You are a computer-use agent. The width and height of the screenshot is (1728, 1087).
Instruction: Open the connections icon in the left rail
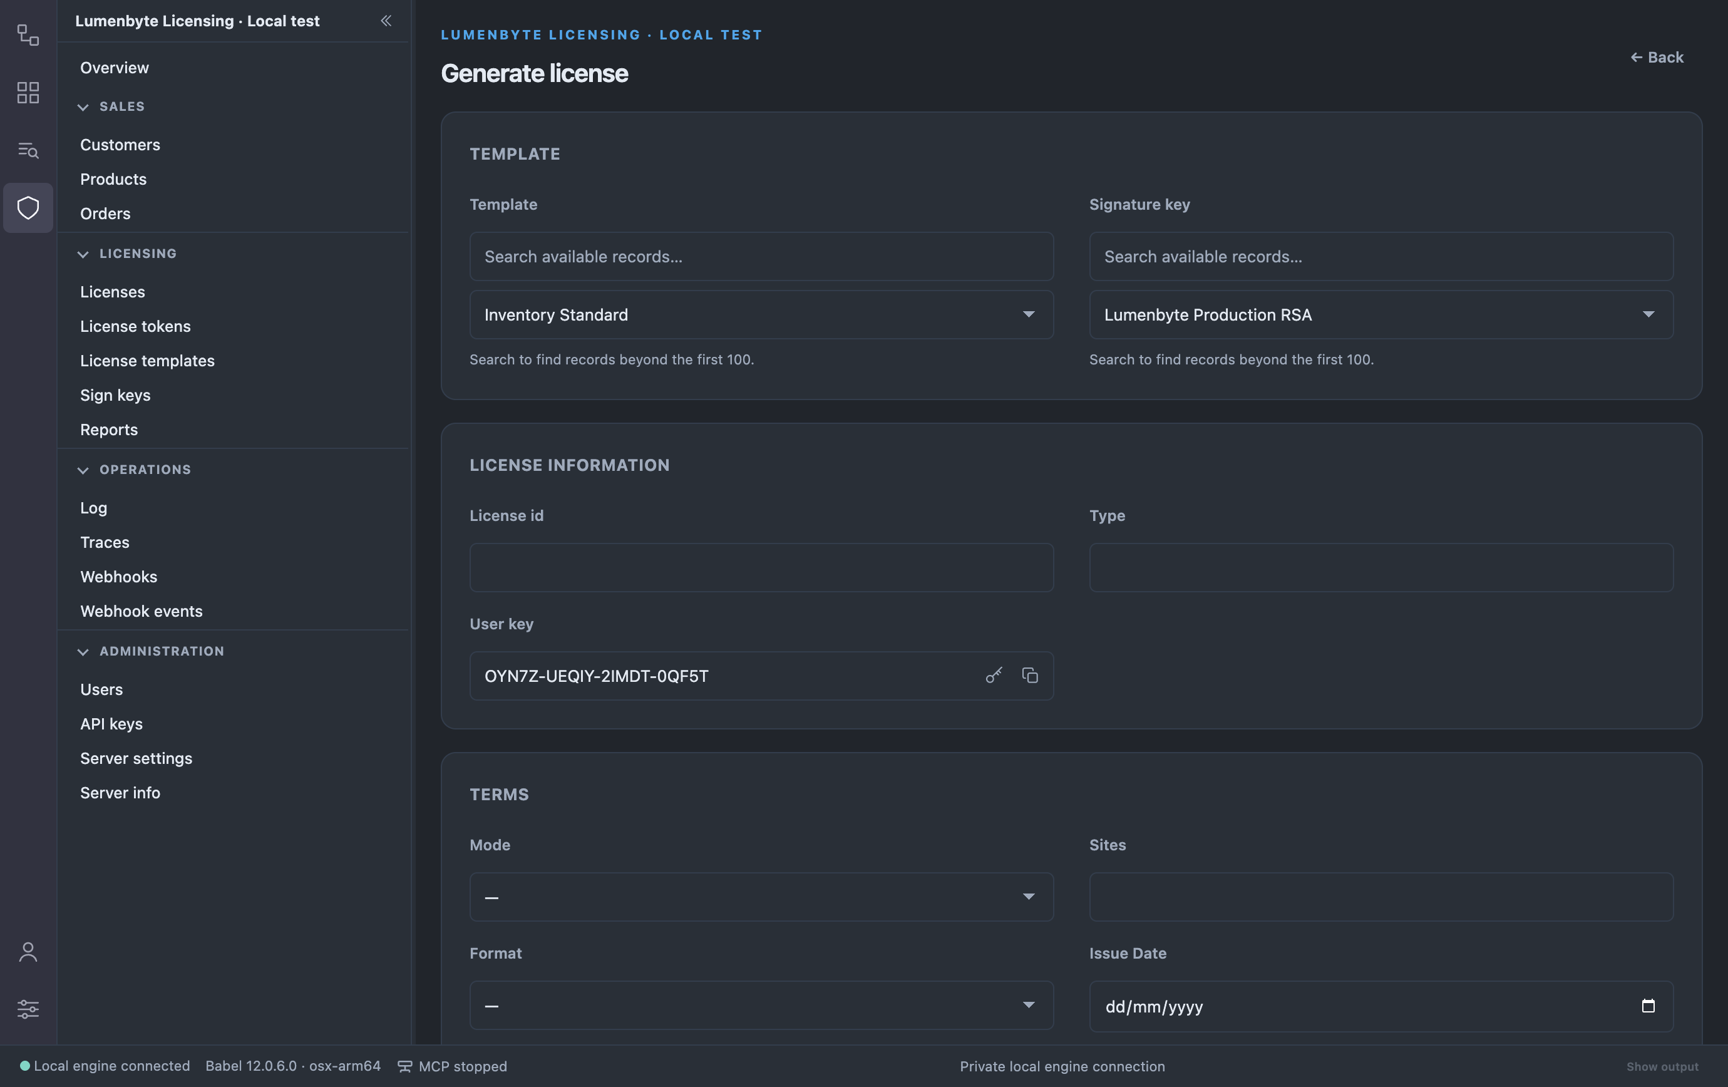28,34
